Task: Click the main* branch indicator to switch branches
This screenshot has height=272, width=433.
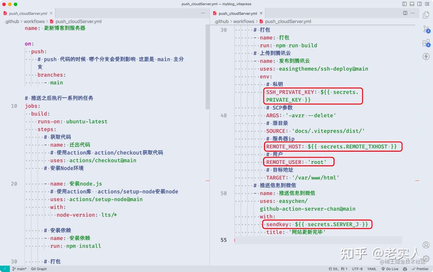Action: 19,269
